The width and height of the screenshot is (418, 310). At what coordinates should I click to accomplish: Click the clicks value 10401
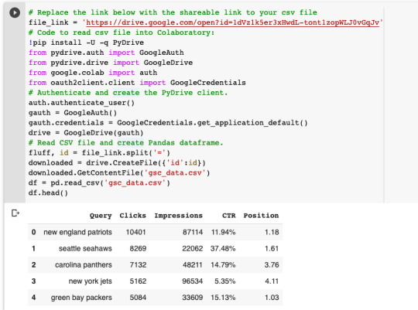click(135, 232)
